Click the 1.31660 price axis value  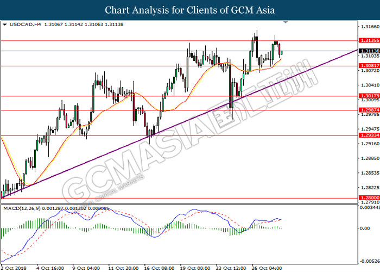pos(370,27)
